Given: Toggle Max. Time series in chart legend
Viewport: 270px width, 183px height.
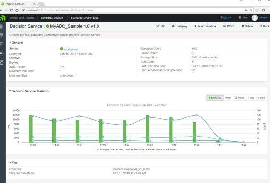Looking at the screenshot, I should 123,149.
